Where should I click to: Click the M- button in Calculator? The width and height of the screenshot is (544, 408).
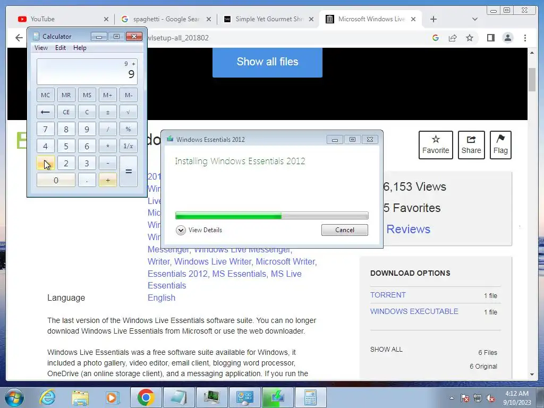[129, 95]
